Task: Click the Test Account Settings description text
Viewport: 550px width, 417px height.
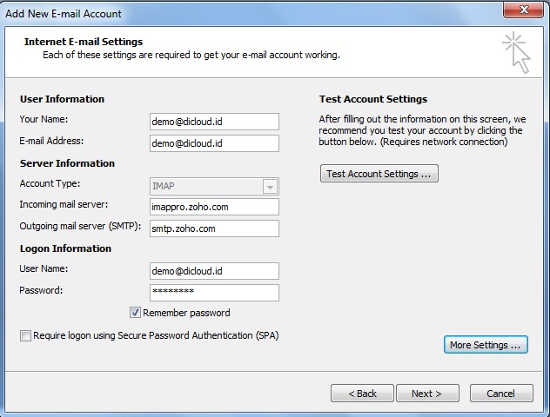Action: click(421, 130)
